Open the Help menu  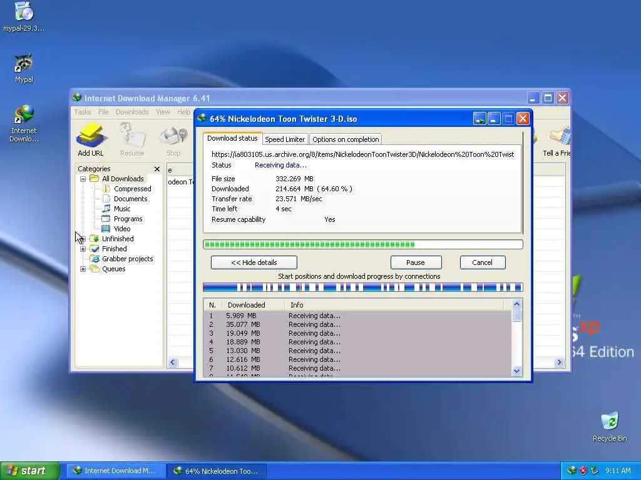pyautogui.click(x=183, y=112)
